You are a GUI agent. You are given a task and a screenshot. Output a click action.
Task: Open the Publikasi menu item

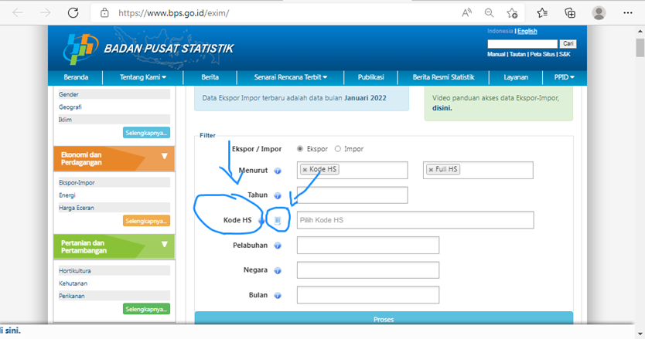click(x=370, y=77)
